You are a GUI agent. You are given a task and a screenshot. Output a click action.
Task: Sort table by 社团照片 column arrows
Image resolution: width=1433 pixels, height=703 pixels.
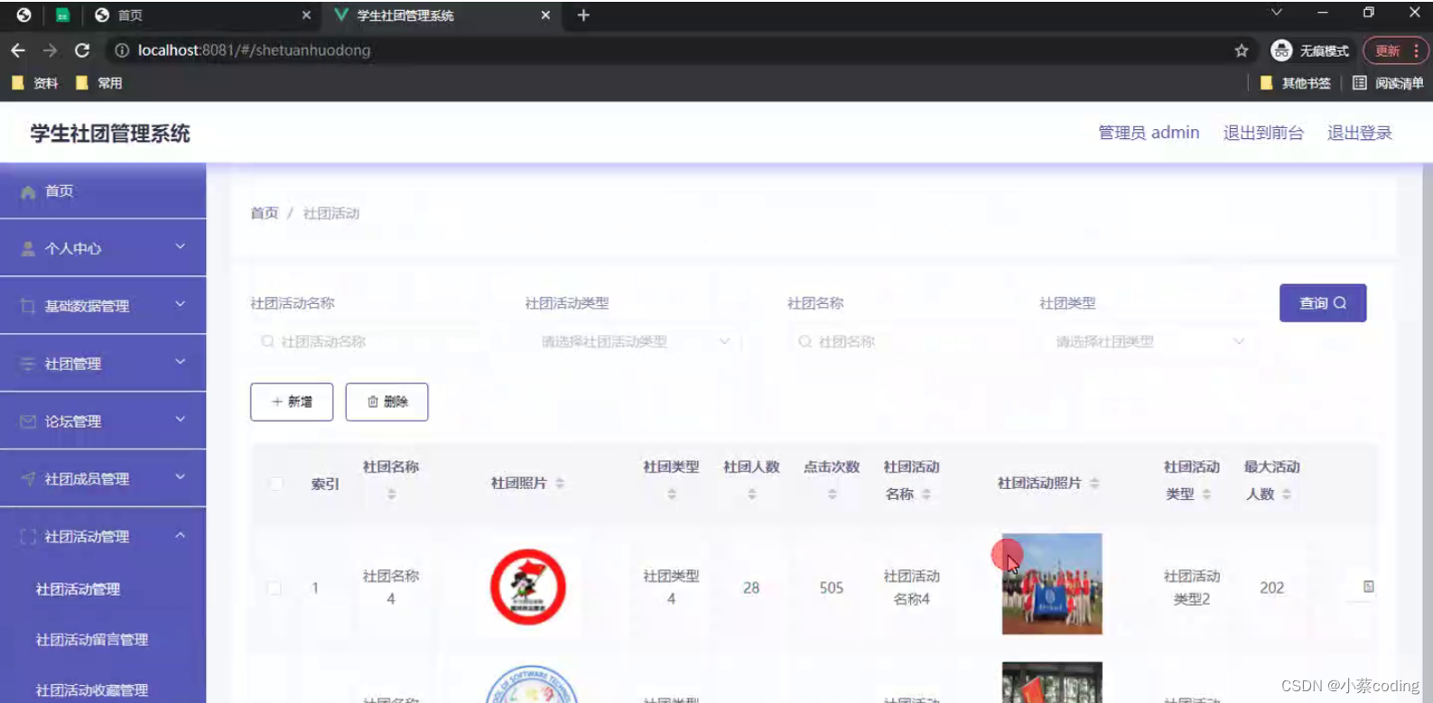[560, 483]
